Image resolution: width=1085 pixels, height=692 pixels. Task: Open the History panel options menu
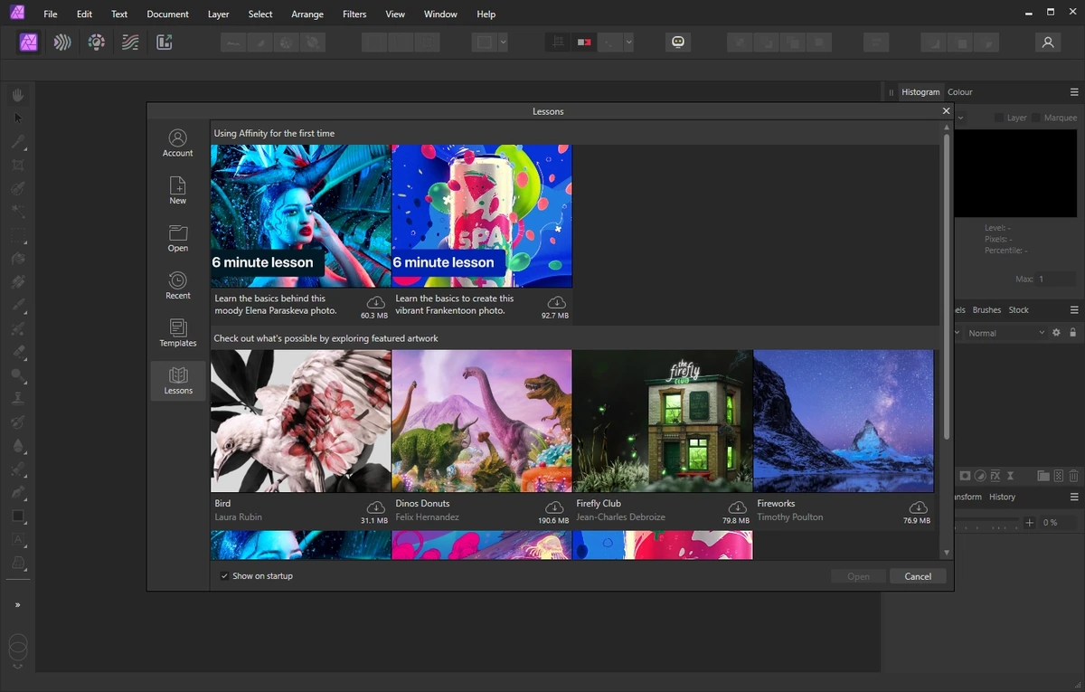pos(1074,498)
